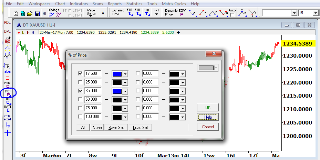Viewport: 320px width, 160px height.
Task: Select up-swing price projection tool with red dots
Action: tap(203, 13)
